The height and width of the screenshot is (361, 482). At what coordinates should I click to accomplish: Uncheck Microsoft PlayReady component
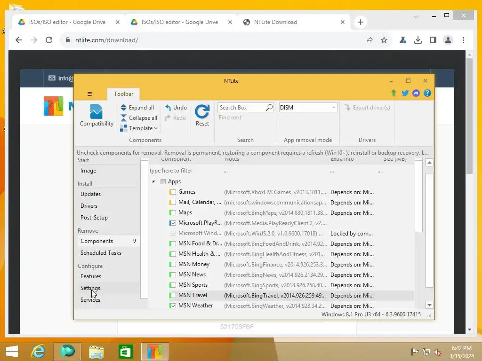(x=173, y=223)
